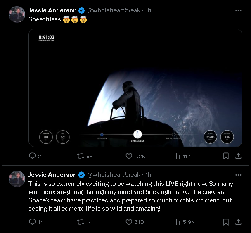This screenshot has width=251, height=233.
Task: Share the tweet about SpaceX team
Action: pyautogui.click(x=238, y=222)
